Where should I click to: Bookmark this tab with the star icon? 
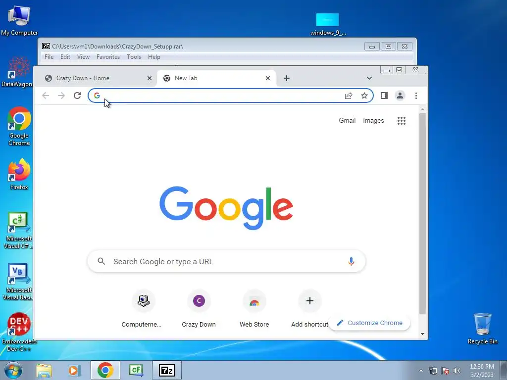(x=364, y=95)
